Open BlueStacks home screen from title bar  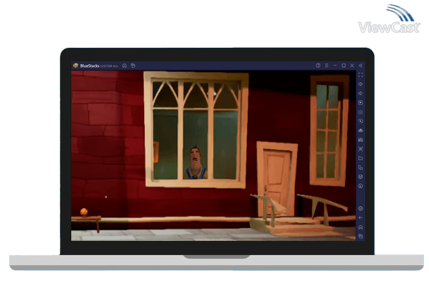point(125,66)
